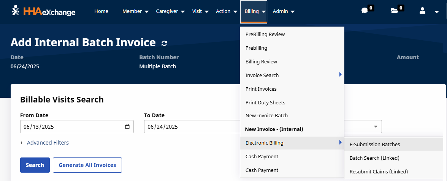Expand the Invoice Search submenu arrow
The image size is (447, 181).
click(x=341, y=75)
